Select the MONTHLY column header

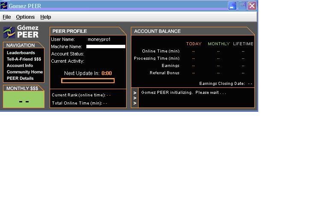(219, 44)
